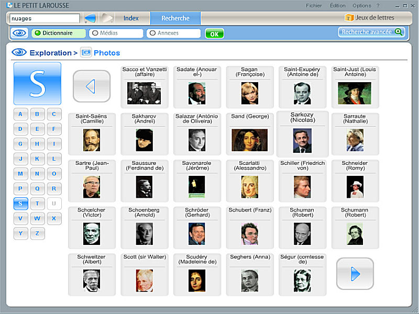Click the eye exploration icon beside Dictionnaire
This screenshot has width=419, height=314.
(19, 33)
